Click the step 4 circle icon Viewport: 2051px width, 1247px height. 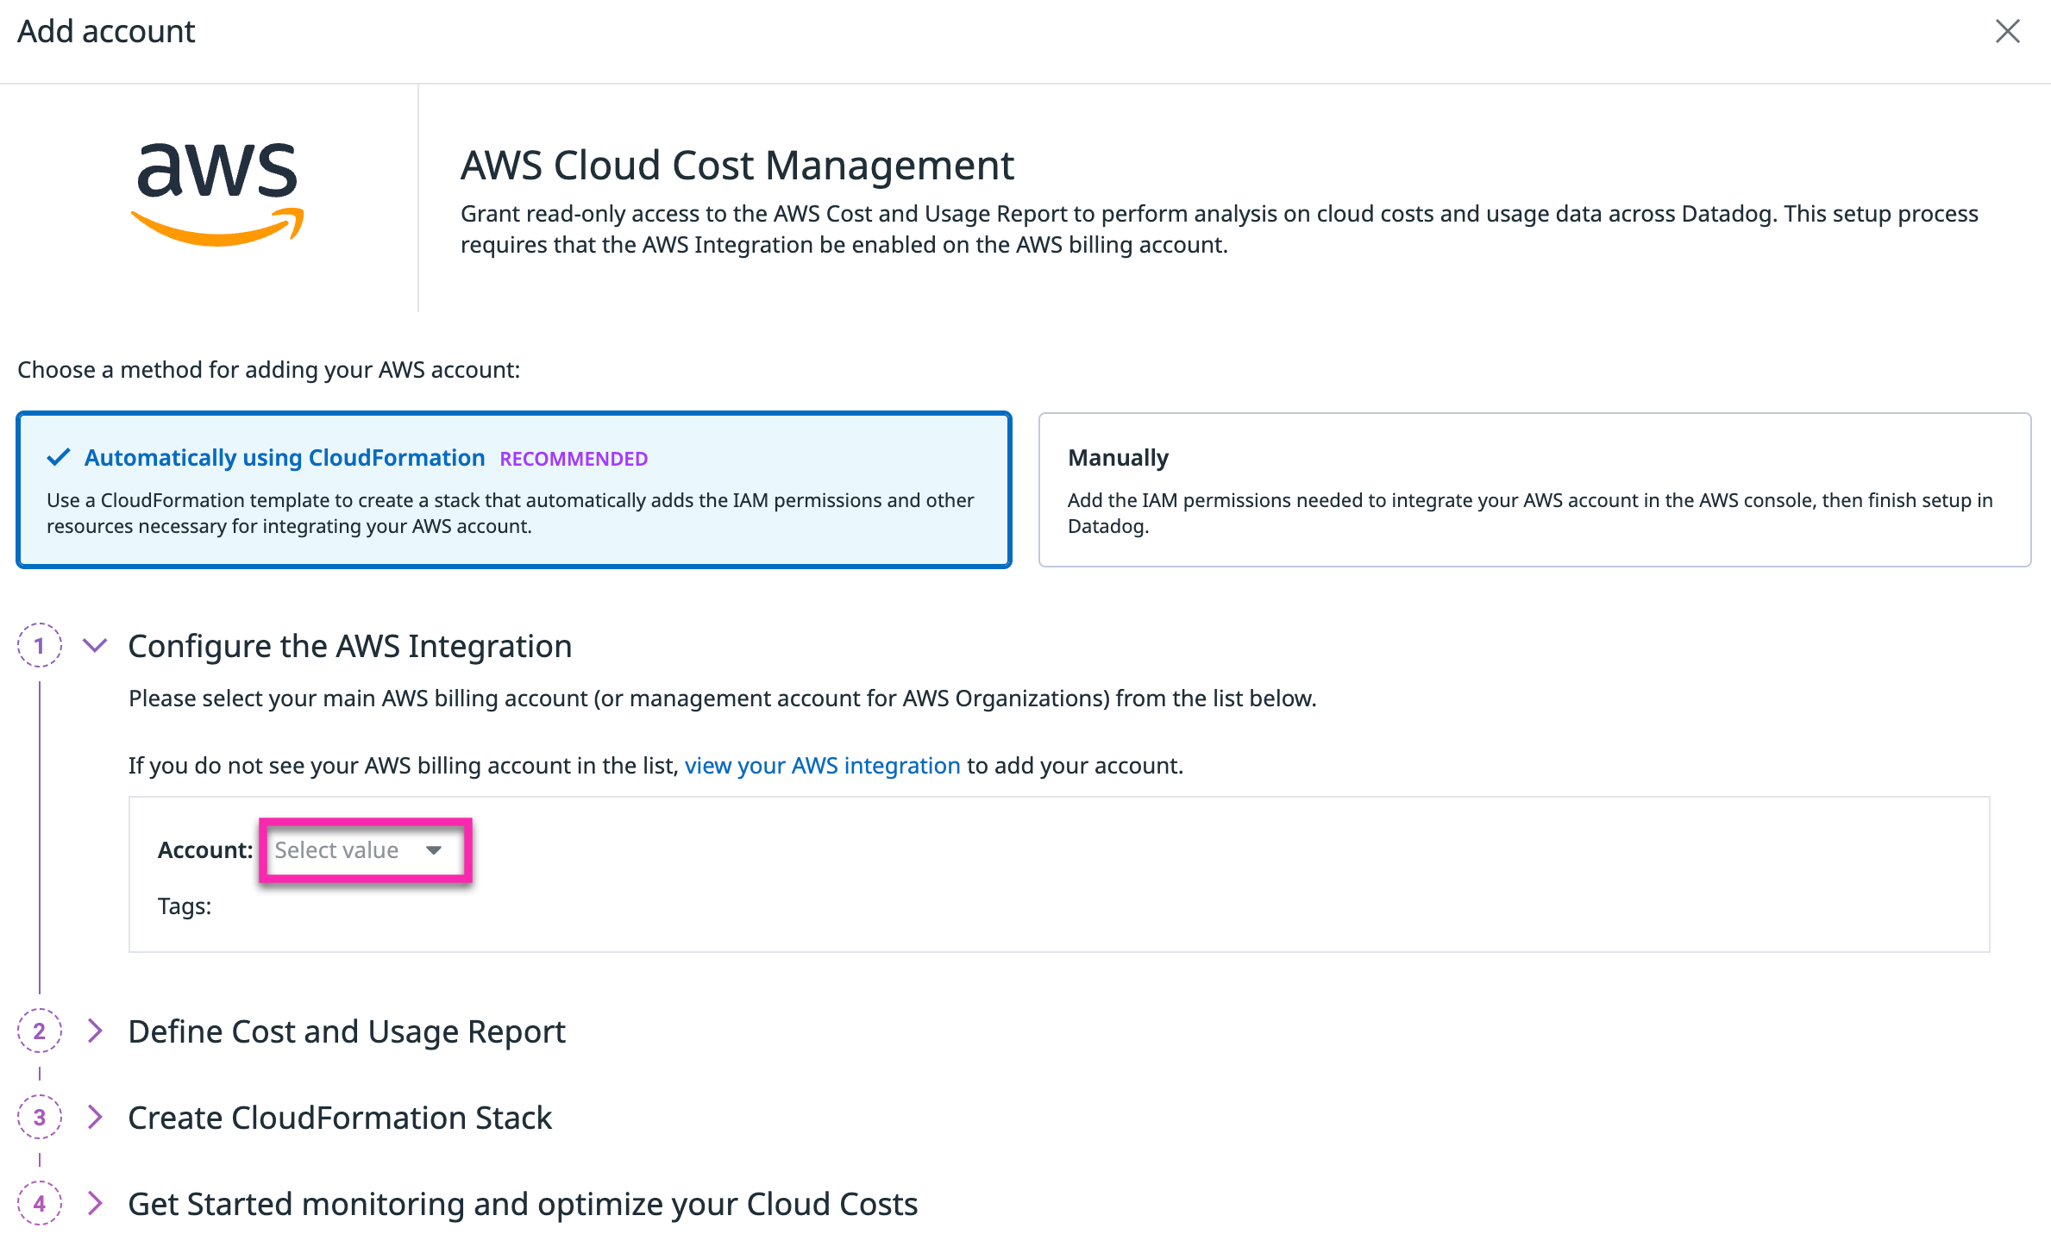click(39, 1203)
